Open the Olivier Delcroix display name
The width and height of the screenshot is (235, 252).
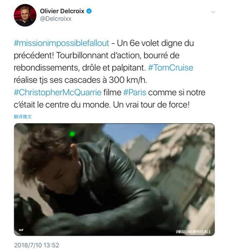point(62,11)
